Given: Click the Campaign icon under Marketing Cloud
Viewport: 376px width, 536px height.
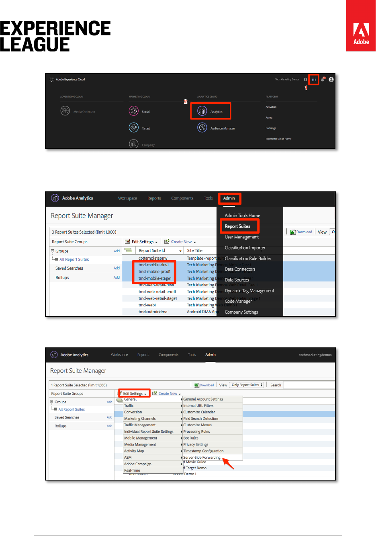Looking at the screenshot, I should tap(134, 144).
